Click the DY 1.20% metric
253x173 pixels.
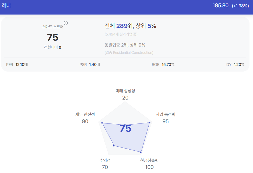coord(235,65)
